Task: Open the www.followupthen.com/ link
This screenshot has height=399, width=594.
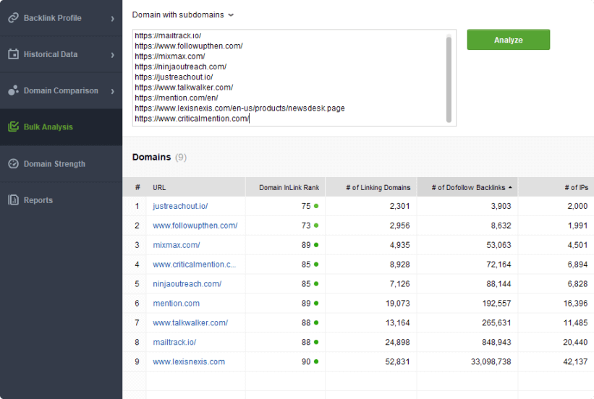Action: (195, 226)
